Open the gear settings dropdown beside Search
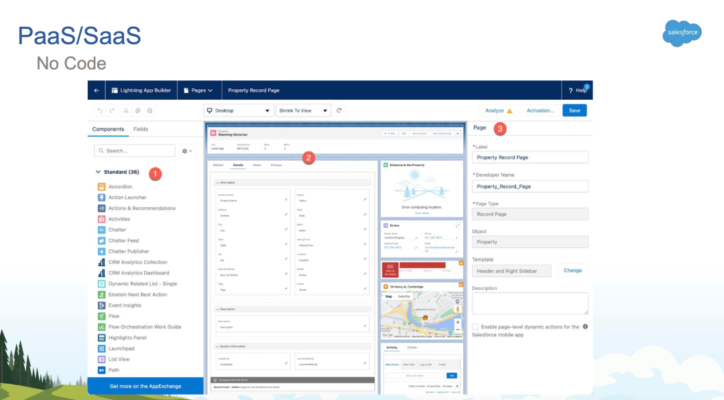This screenshot has width=724, height=400. click(x=186, y=151)
